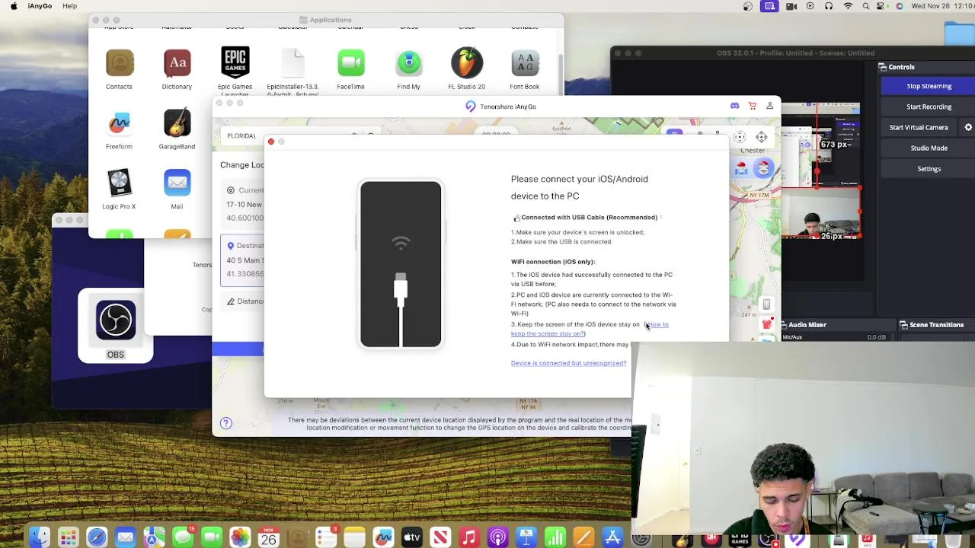Open the Apple menu

point(13,6)
